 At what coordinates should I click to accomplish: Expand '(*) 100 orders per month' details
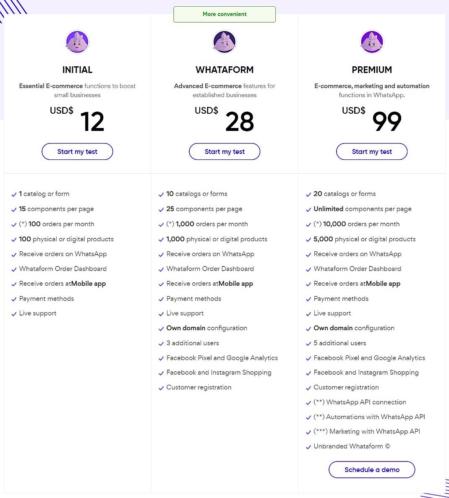57,224
